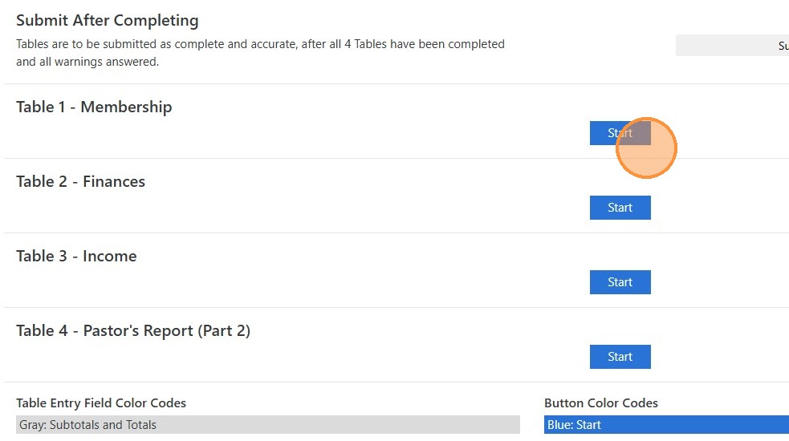Click 'Table 4 - Pastor's Report (Part 2)' heading
Image resolution: width=789 pixels, height=441 pixels.
click(133, 330)
